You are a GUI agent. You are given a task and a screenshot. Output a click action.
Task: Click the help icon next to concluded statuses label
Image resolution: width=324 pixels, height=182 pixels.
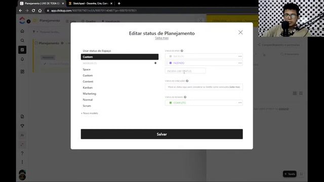[x=187, y=81]
